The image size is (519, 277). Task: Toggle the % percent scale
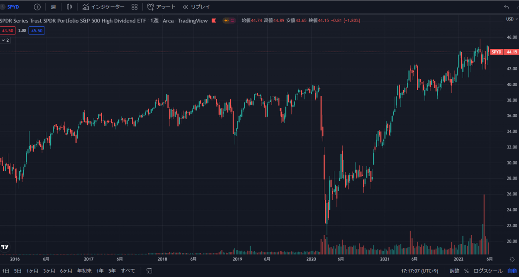466,271
